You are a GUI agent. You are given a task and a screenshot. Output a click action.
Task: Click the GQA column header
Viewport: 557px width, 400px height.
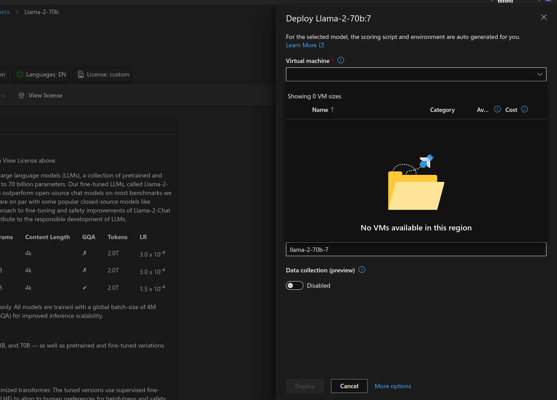click(x=89, y=237)
